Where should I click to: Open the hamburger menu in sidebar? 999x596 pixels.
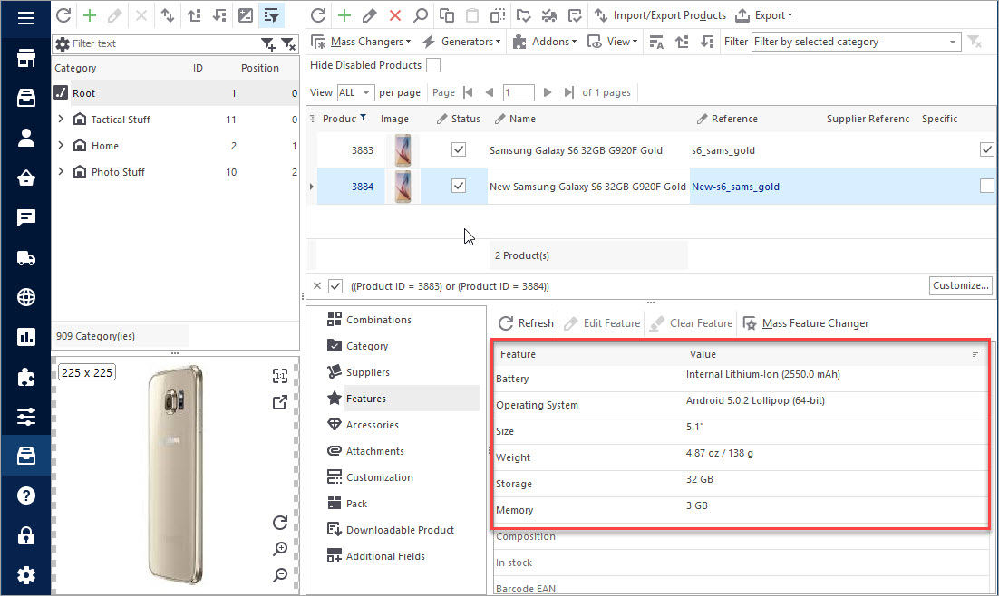[x=26, y=17]
